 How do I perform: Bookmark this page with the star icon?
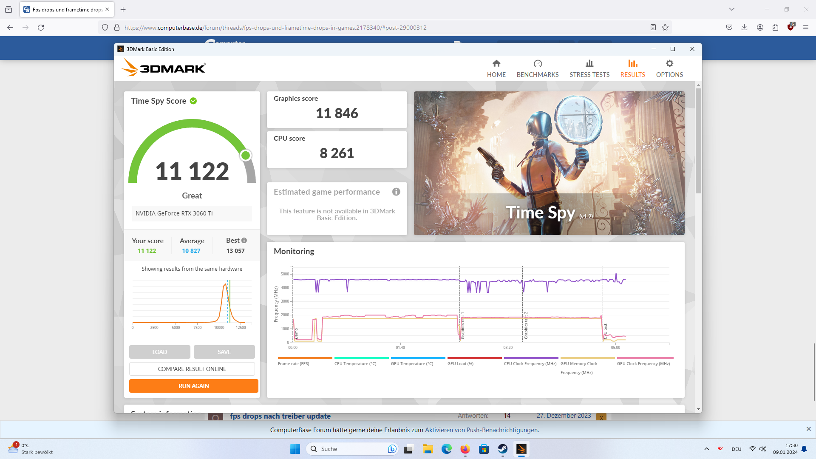click(665, 28)
